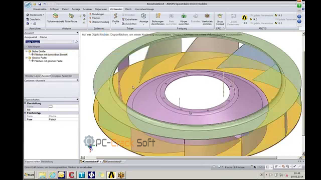Click the box selection mode icon in status bar
321x180 pixels.
point(267,167)
